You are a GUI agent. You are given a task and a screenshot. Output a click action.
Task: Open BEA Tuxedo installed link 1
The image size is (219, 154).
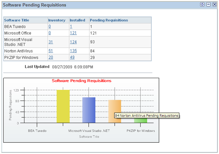tap(71, 27)
